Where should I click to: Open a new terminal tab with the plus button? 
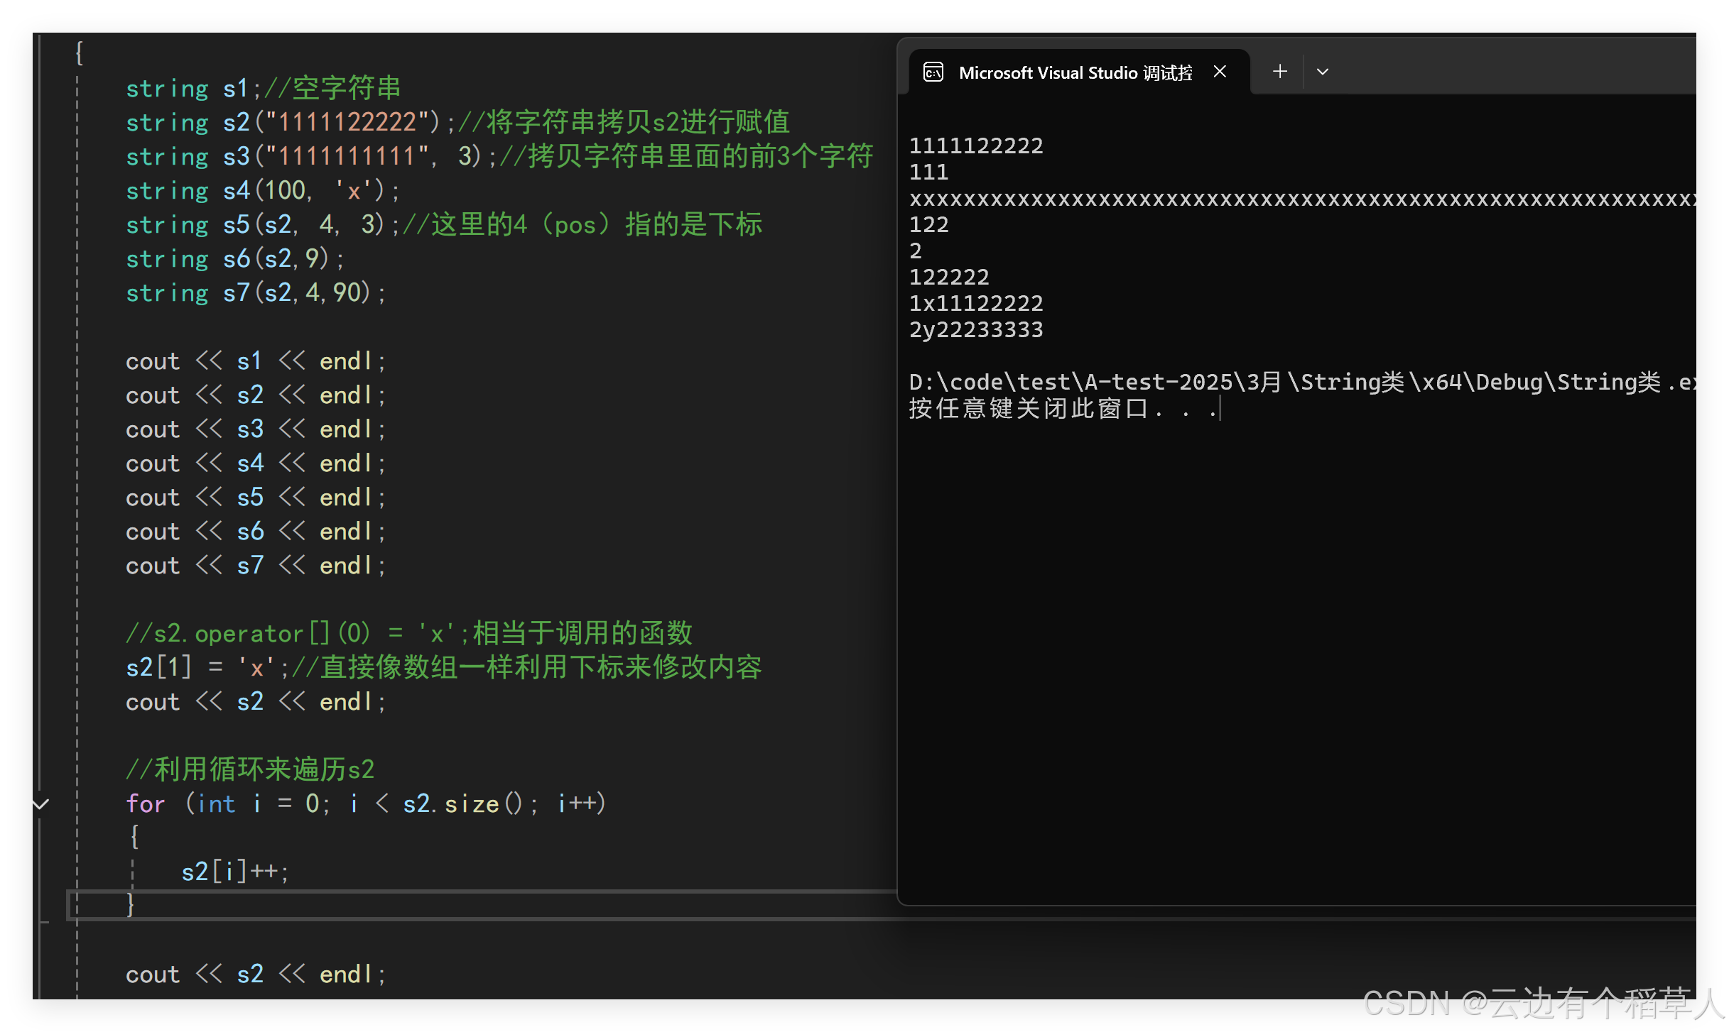click(x=1280, y=72)
